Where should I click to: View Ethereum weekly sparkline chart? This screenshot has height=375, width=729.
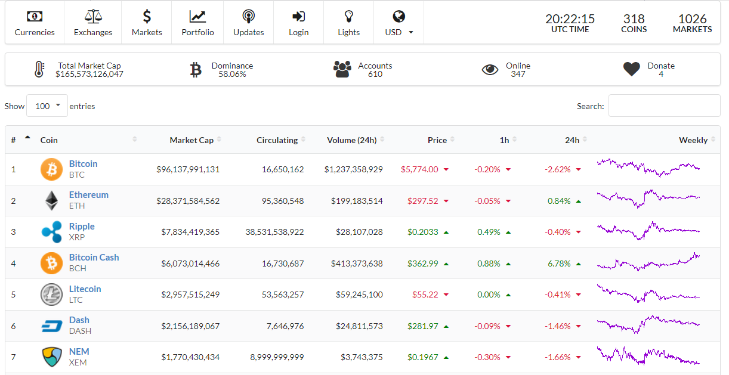648,199
